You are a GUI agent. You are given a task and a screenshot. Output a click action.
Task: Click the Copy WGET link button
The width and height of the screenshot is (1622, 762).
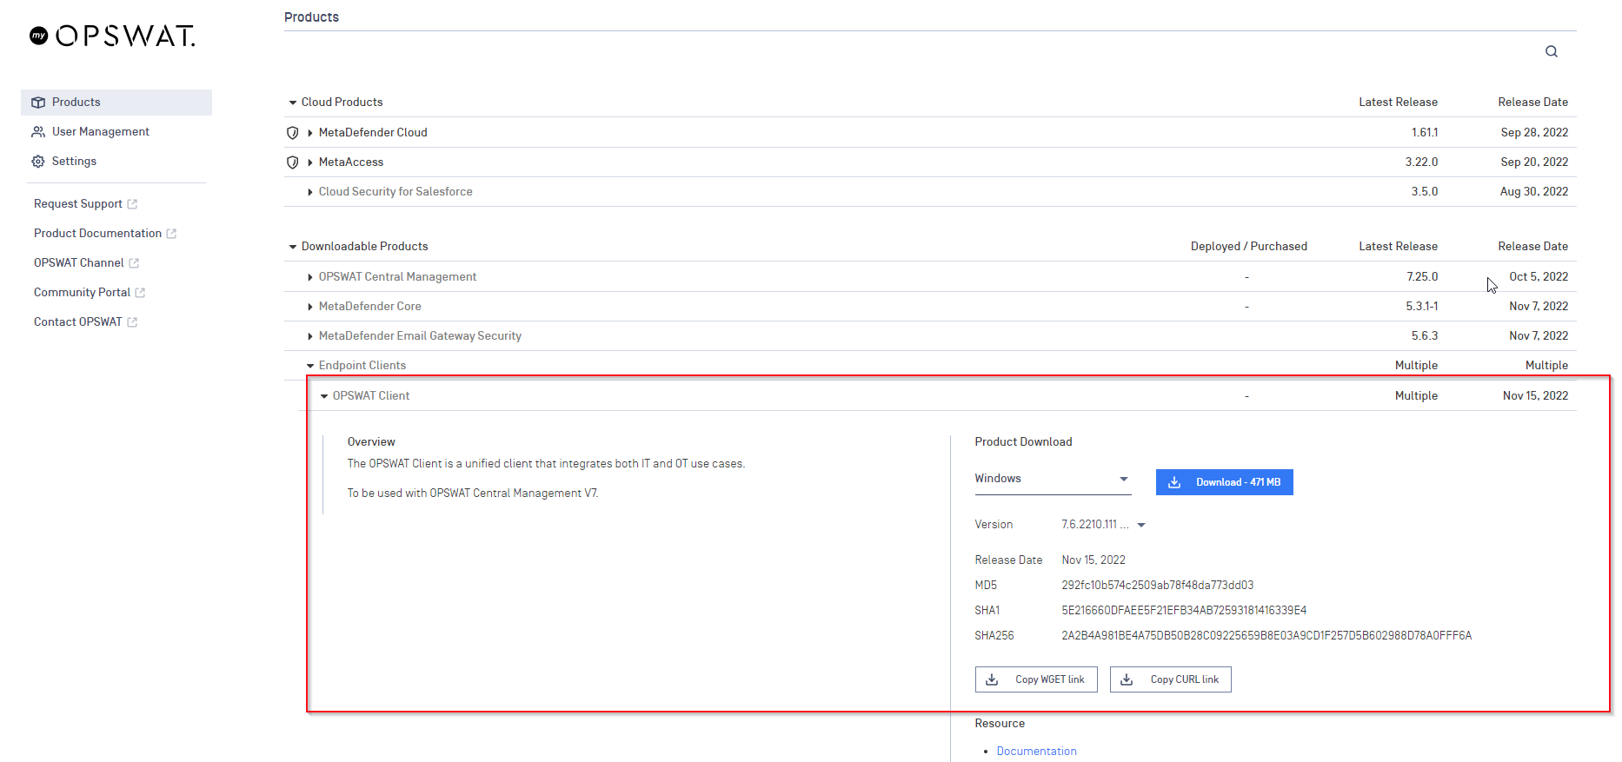[1036, 679]
